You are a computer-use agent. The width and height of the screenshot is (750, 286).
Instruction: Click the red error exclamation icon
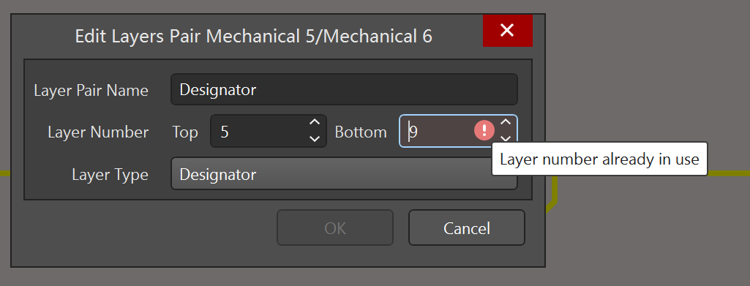pyautogui.click(x=484, y=130)
